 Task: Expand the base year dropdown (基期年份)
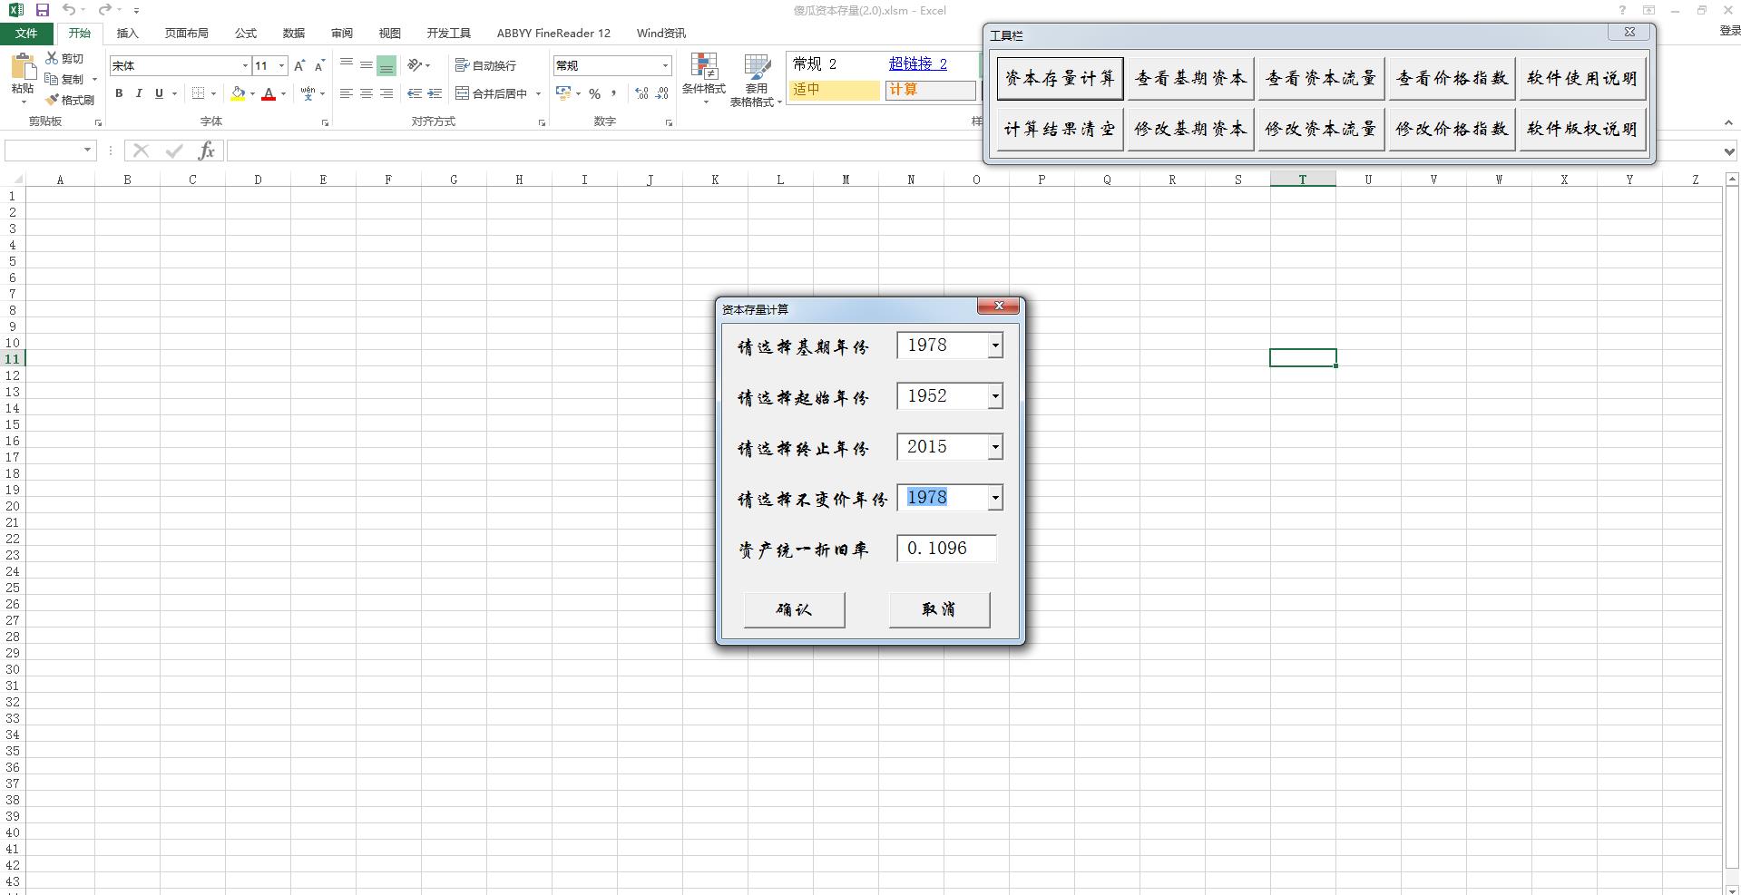tap(995, 345)
